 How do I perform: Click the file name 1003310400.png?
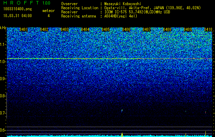click(17, 9)
